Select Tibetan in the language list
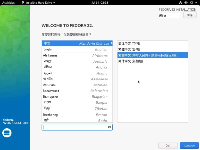Viewport: 200px width, 150px height. click(x=77, y=108)
